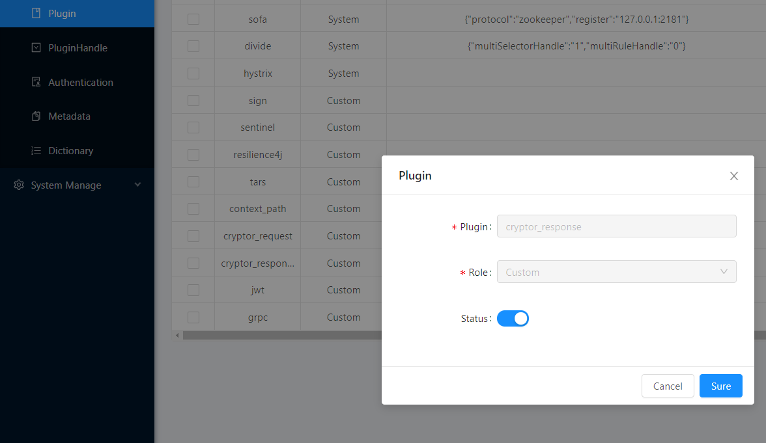Click the Role dropdown arrow
This screenshot has height=443, width=766.
(724, 272)
